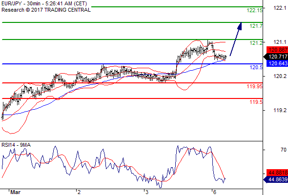Select the red 119.5 support label
The image size is (288, 195).
click(256, 102)
